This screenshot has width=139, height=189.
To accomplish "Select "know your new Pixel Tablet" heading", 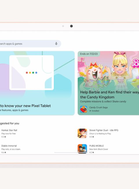I will coord(28,106).
